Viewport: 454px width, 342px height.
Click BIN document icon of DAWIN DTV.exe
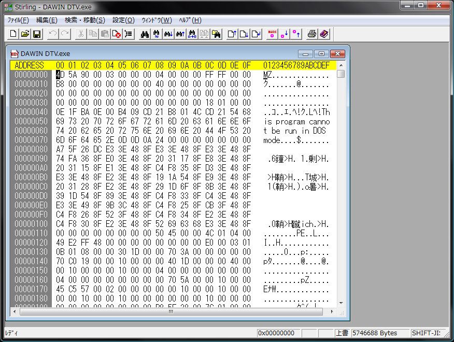(14, 53)
